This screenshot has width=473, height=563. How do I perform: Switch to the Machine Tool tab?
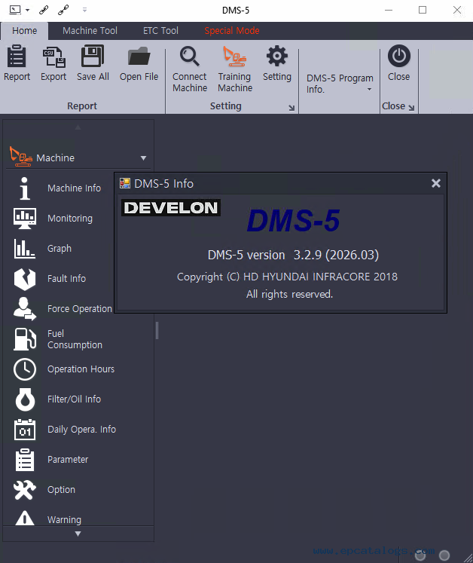click(x=90, y=31)
